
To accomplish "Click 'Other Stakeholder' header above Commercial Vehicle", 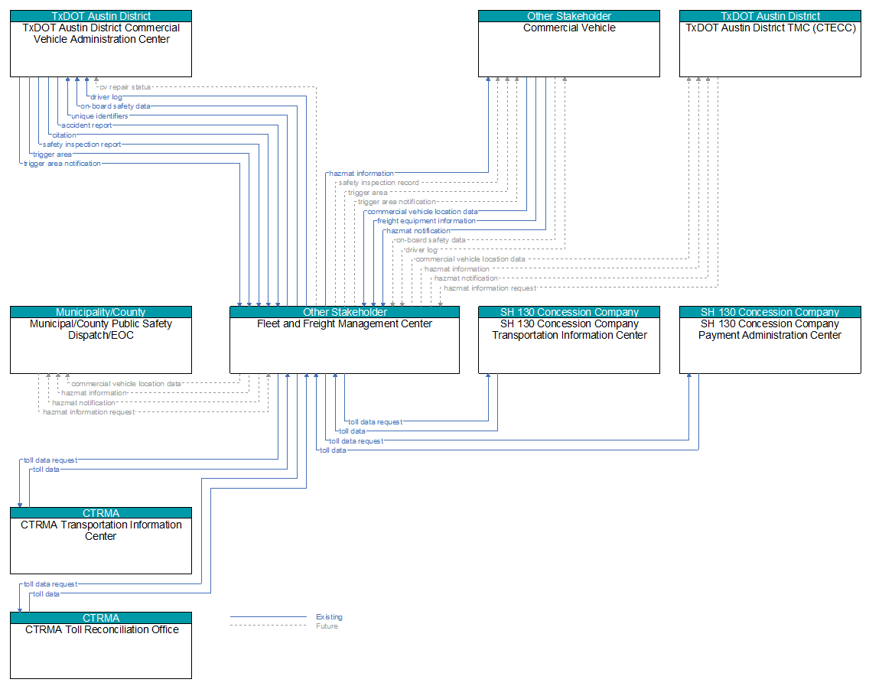I will 568,16.
